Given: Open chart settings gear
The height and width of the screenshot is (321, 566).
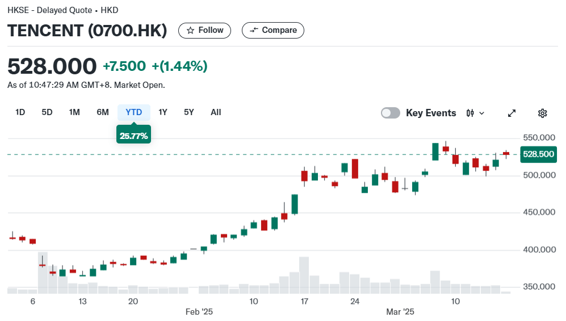Looking at the screenshot, I should pyautogui.click(x=543, y=113).
